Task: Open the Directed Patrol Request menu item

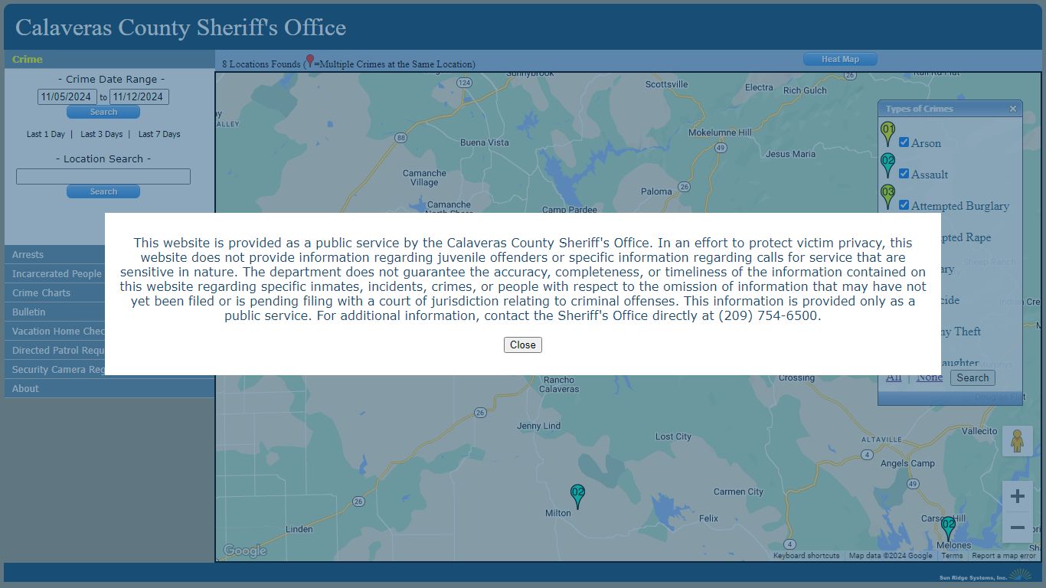Action: click(54, 351)
